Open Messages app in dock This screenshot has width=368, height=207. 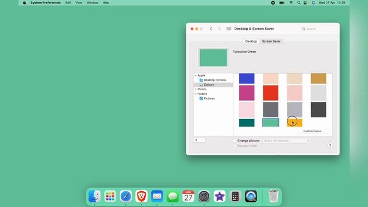click(x=172, y=196)
